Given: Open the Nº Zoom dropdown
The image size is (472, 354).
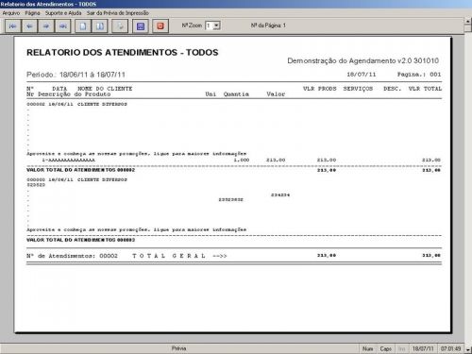Looking at the screenshot, I should click(x=216, y=25).
